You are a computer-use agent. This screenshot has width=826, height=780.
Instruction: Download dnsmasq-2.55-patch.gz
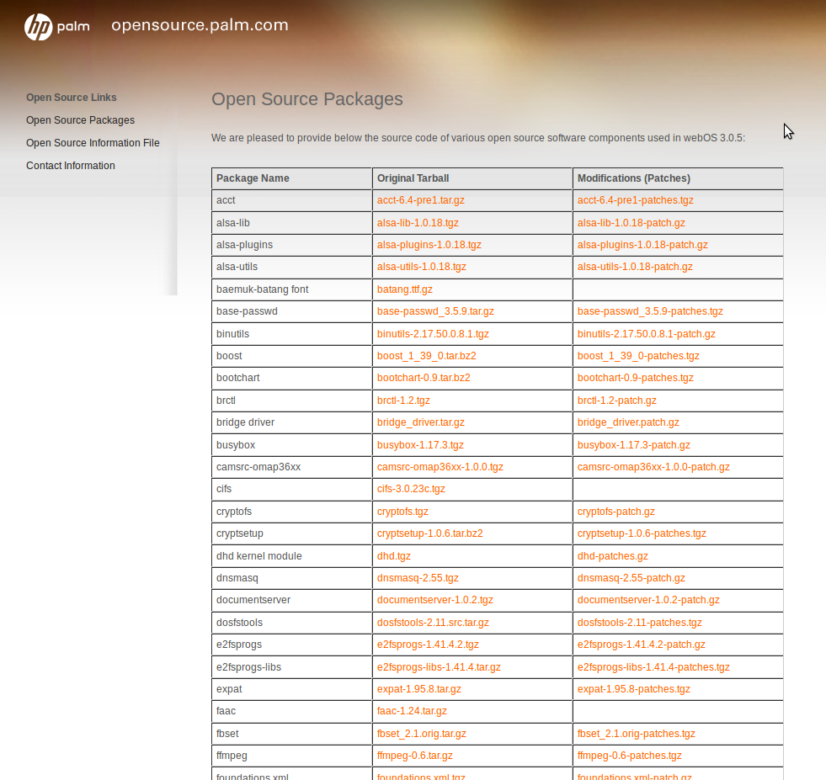[631, 578]
